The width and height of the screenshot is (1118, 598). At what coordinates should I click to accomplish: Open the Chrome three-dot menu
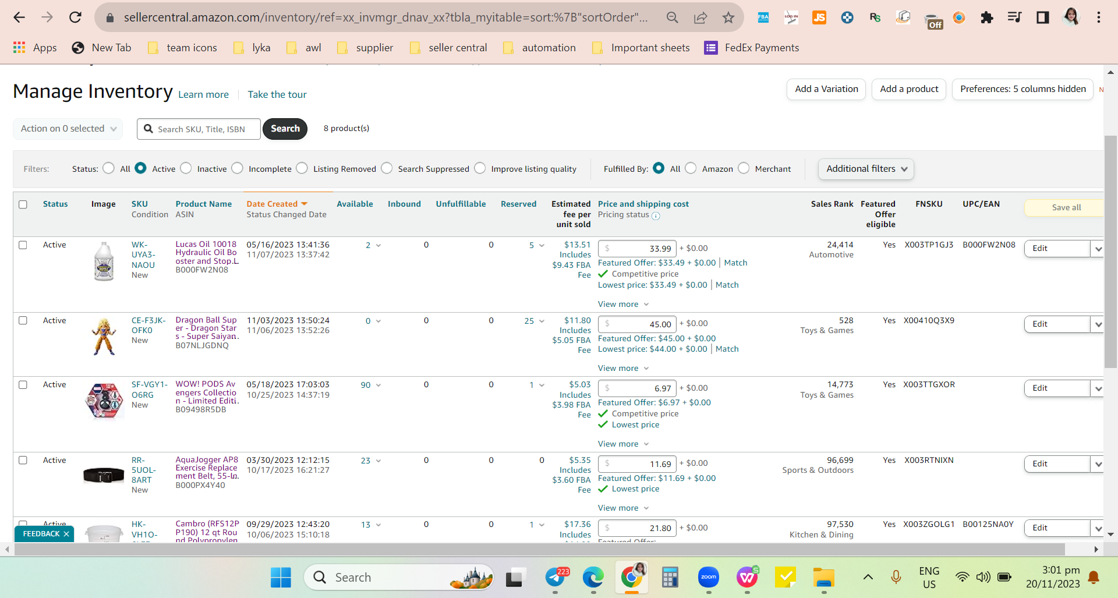(1099, 17)
